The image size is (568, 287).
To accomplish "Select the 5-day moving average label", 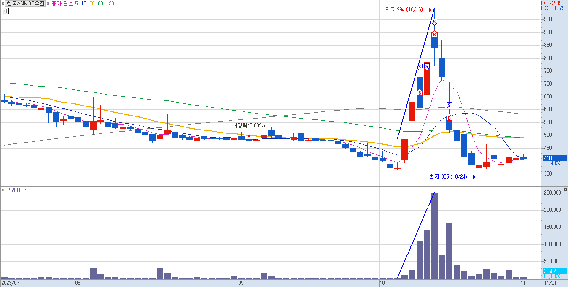I will [x=76, y=3].
